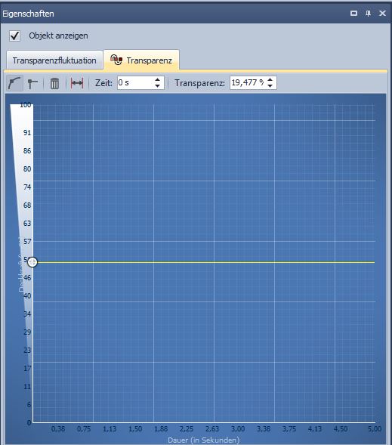Delete the keyframe with the trash icon
Viewport: 392px width, 445px height.
coord(54,83)
